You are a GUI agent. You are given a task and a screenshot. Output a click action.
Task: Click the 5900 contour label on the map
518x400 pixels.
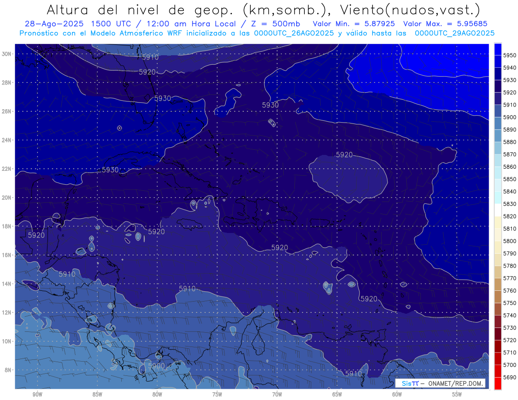coord(156,365)
